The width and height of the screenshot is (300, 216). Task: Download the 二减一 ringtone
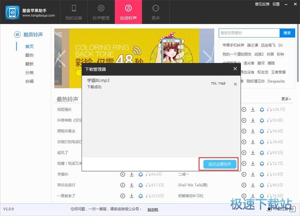pyautogui.click(x=253, y=174)
